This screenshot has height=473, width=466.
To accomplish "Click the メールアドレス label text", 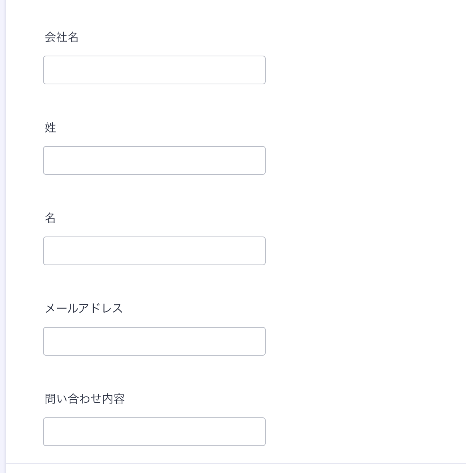I will [x=84, y=308].
